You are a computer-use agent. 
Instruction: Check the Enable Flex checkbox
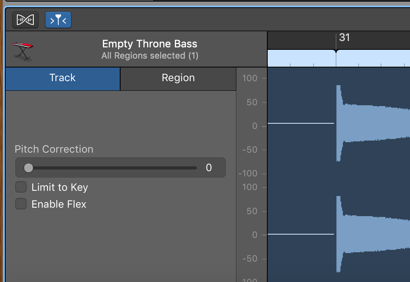(x=21, y=204)
